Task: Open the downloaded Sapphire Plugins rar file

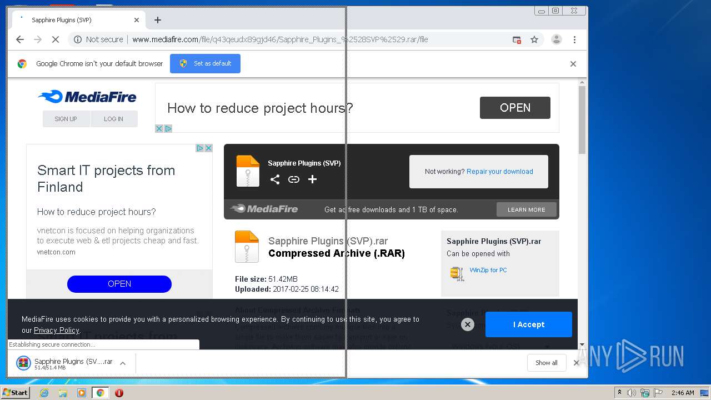Action: tap(64, 363)
